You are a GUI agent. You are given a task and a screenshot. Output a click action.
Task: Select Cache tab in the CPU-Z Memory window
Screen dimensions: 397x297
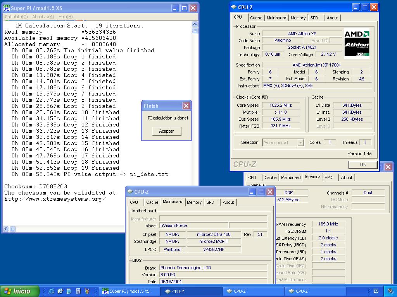tap(270, 178)
